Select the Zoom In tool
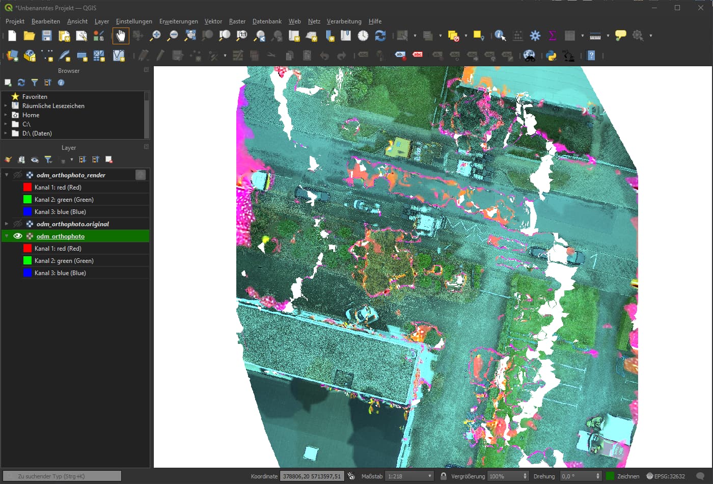 (x=156, y=36)
